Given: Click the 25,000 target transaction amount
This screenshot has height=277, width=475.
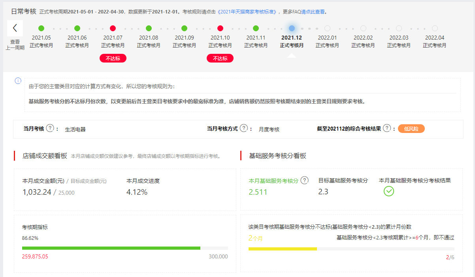Looking at the screenshot, I should pos(66,193).
